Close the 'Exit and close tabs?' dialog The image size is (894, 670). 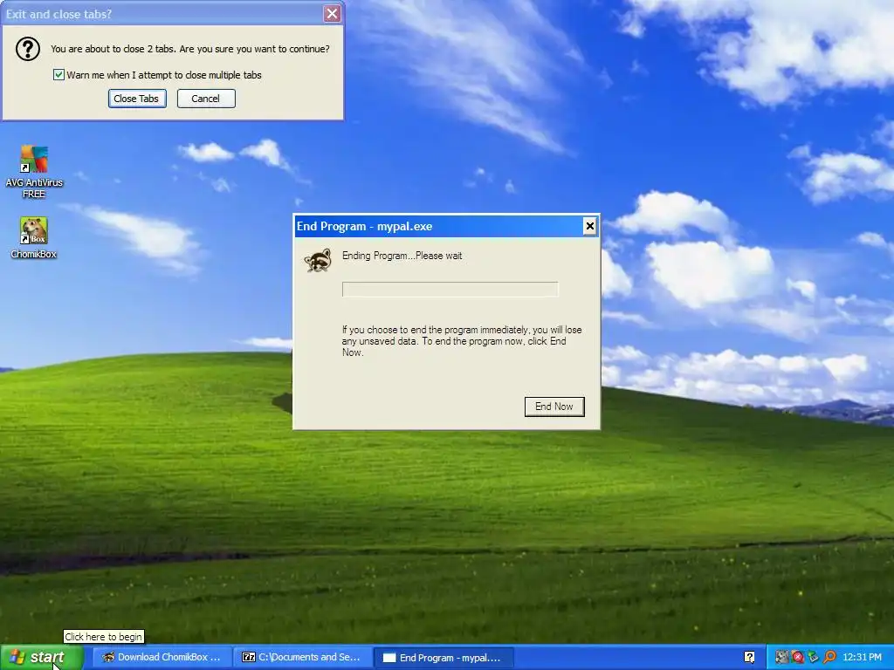[x=332, y=14]
